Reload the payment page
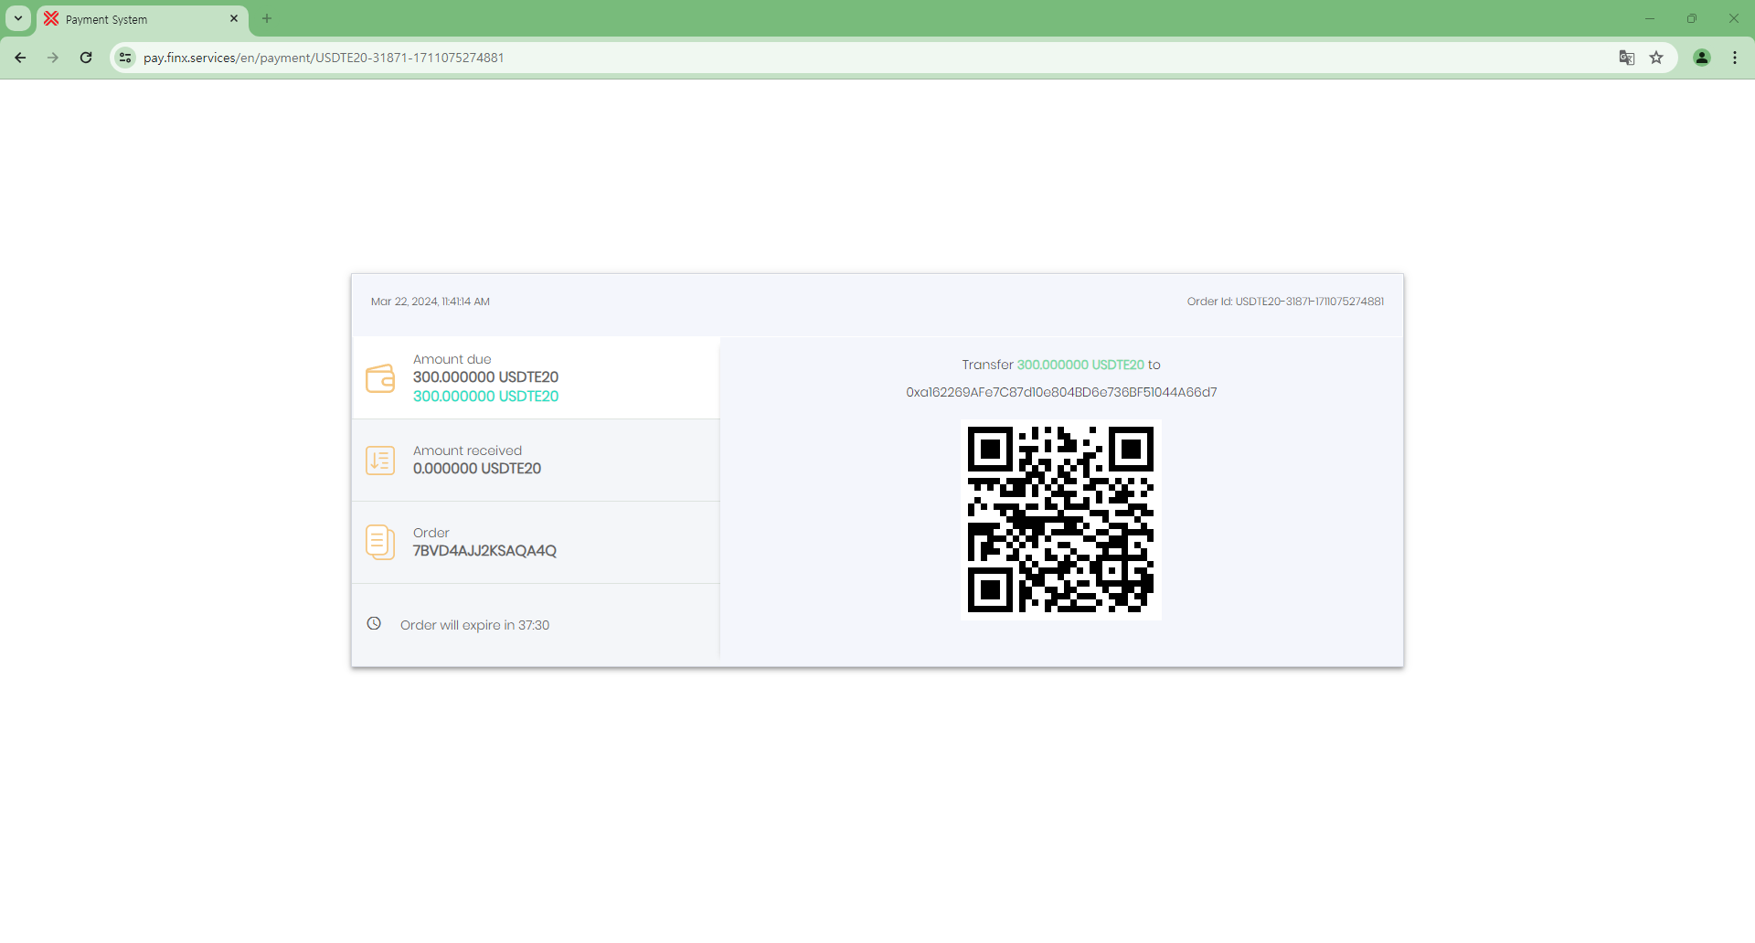The image size is (1755, 943). 86,58
